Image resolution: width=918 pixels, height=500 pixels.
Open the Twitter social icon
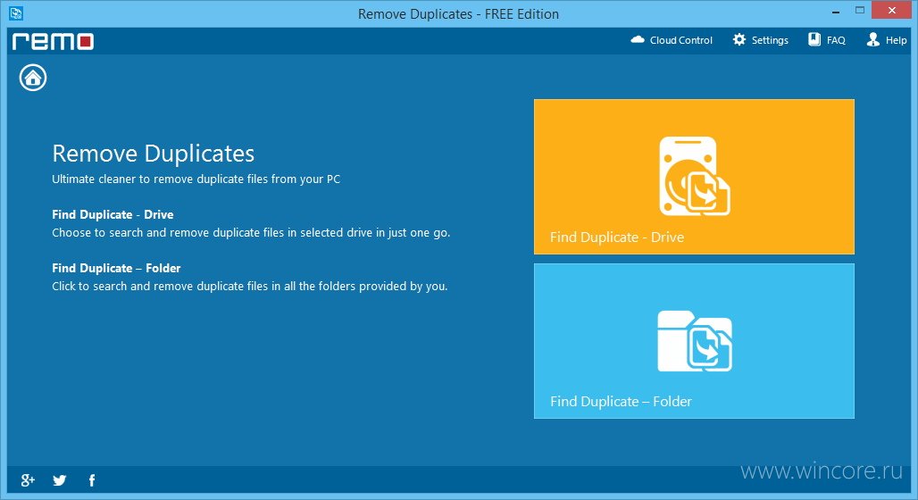point(59,480)
